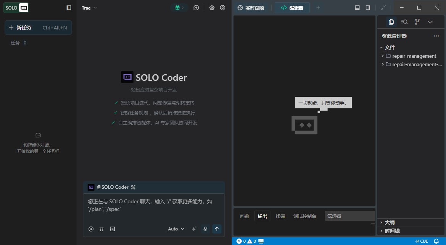Image resolution: width=446 pixels, height=245 pixels.
Task: Open the source control branch icon
Action: (x=417, y=22)
